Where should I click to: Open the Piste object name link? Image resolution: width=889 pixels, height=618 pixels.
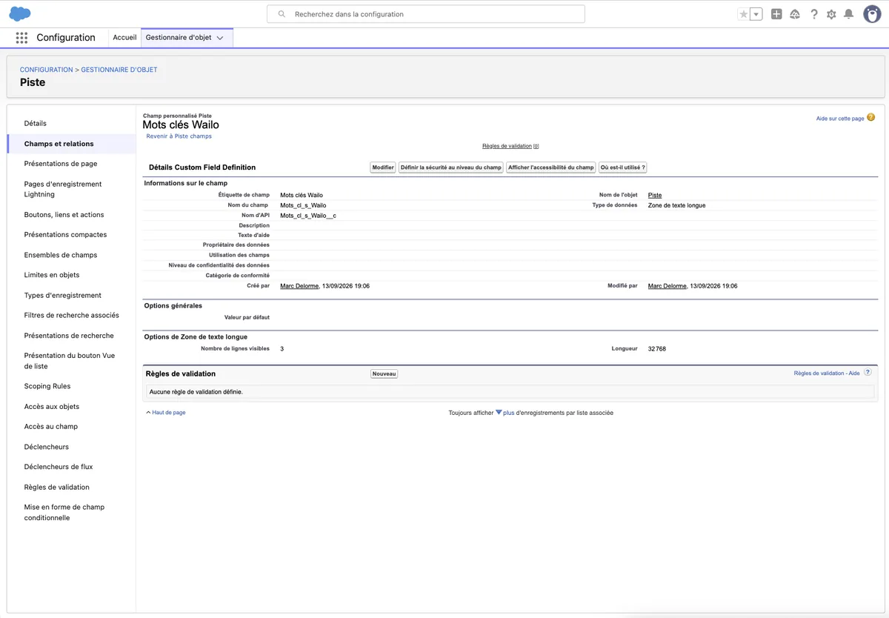655,195
